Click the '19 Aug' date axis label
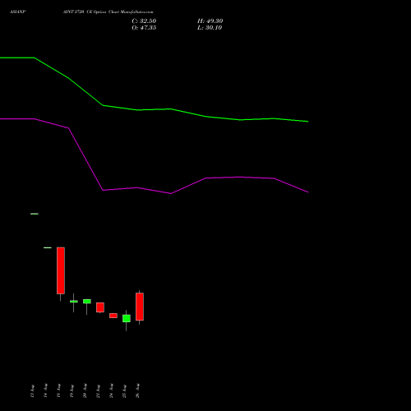Viewport: 411px width, 411px height. 72,391
